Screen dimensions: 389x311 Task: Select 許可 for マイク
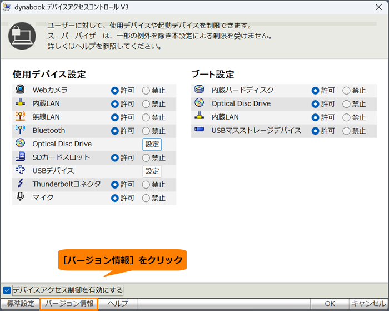point(115,198)
